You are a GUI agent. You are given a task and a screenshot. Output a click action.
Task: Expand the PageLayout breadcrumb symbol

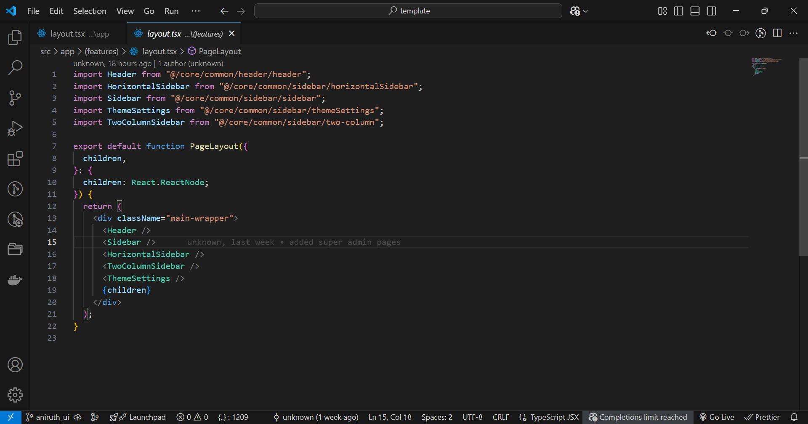pos(219,51)
